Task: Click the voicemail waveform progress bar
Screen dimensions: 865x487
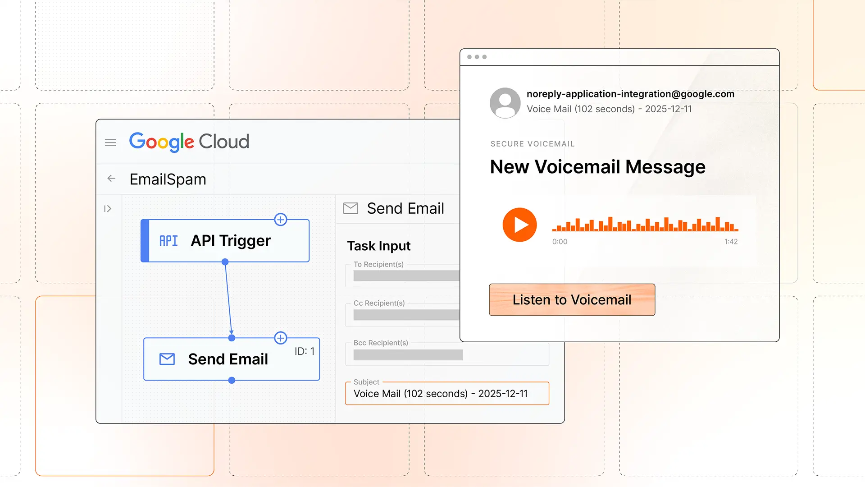Action: (644, 225)
